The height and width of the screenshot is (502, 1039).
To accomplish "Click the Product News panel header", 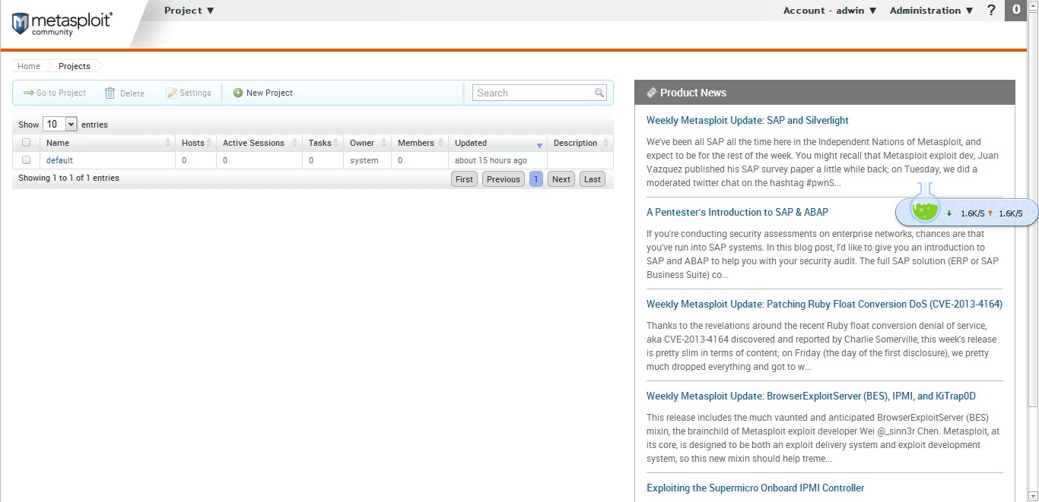I will point(825,93).
